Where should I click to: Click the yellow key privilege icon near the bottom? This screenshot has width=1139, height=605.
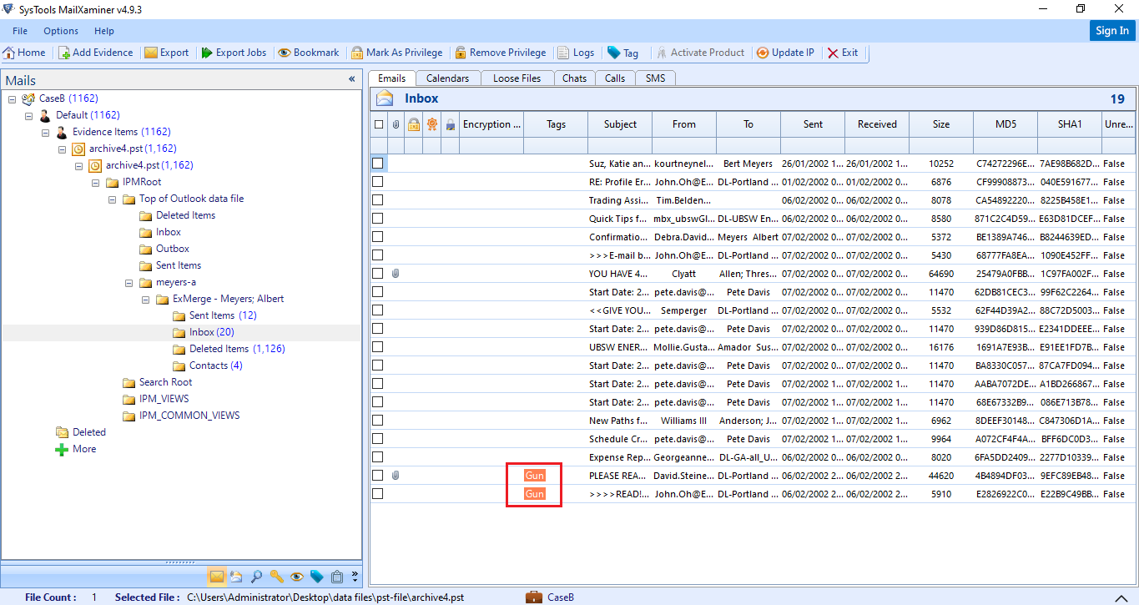[x=275, y=576]
